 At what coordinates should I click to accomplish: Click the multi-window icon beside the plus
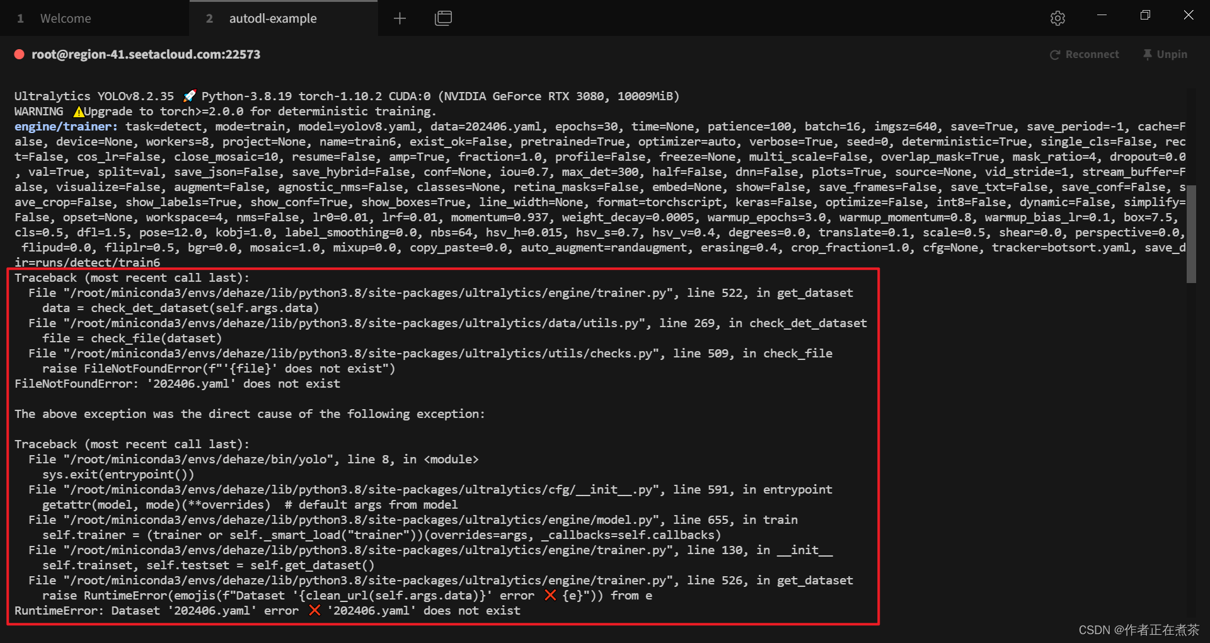coord(443,18)
